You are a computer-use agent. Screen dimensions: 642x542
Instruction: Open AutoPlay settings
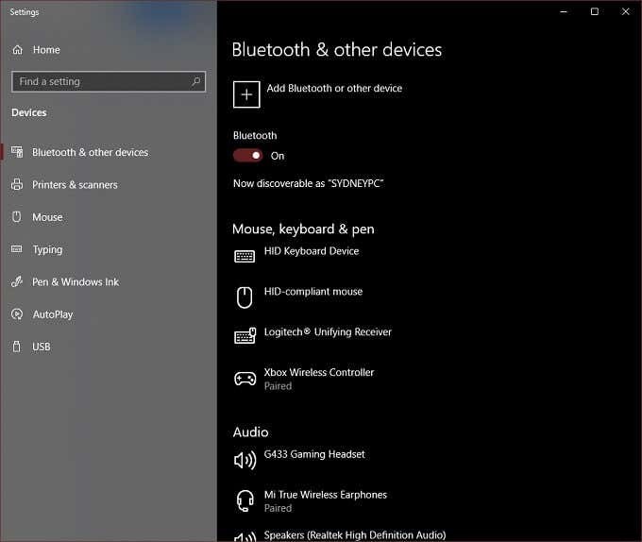point(109,314)
